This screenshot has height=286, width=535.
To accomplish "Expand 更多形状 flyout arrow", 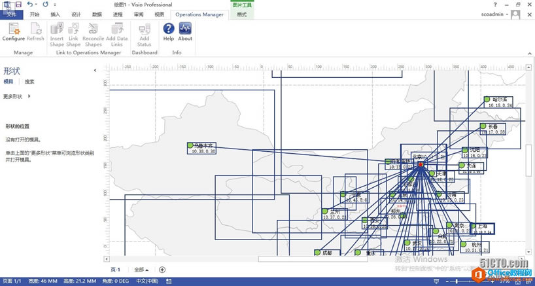I will pyautogui.click(x=29, y=96).
